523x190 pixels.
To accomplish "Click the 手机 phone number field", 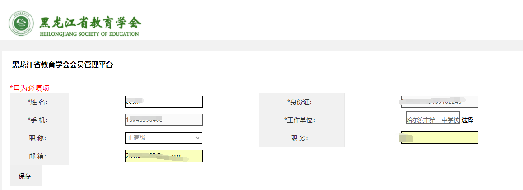I will 164,120.
